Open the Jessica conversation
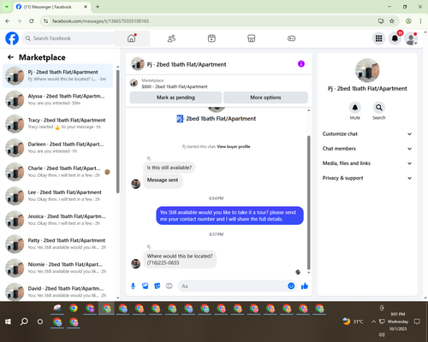Screen dimensions: 428x342 coord(57,220)
